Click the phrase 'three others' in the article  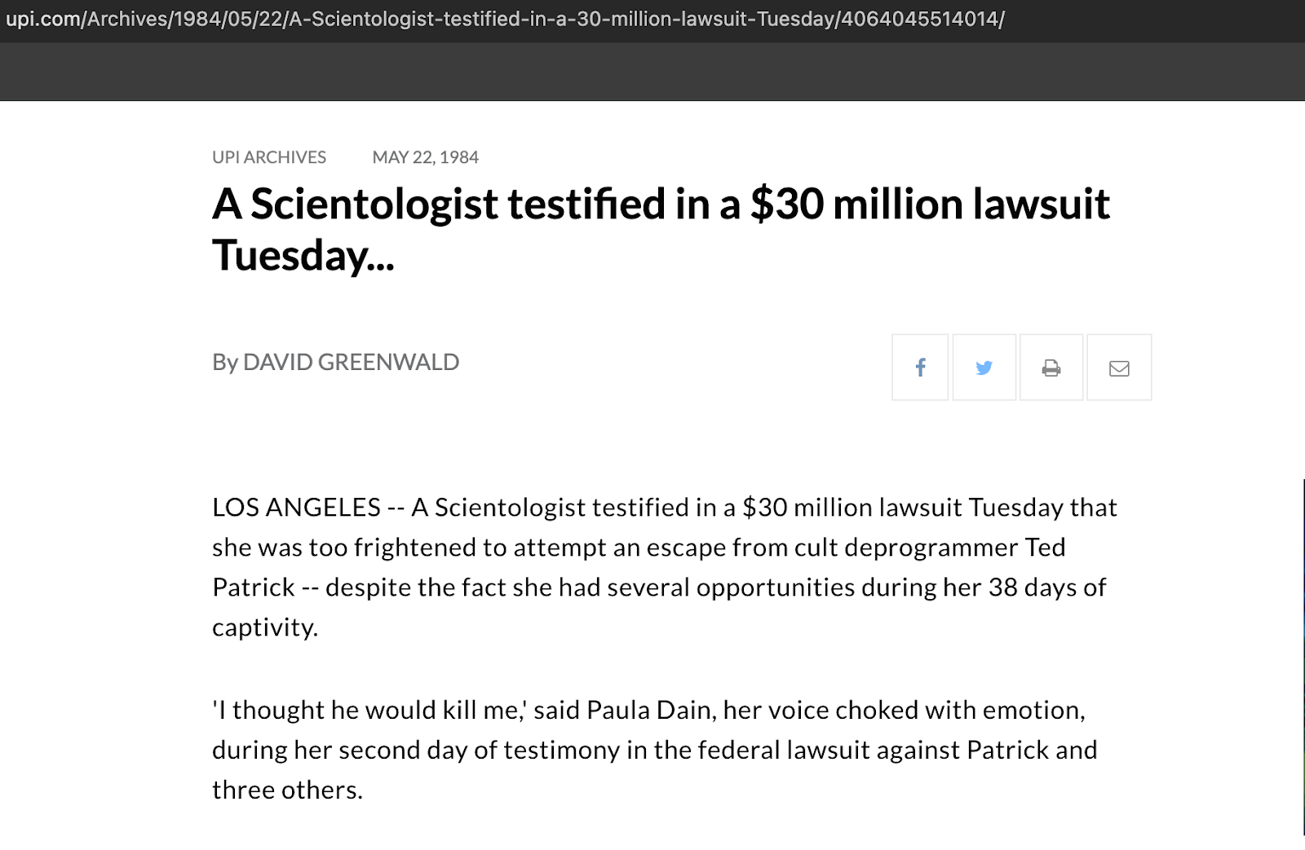click(287, 791)
